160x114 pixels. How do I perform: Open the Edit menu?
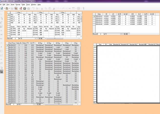pyautogui.click(x=4, y=5)
